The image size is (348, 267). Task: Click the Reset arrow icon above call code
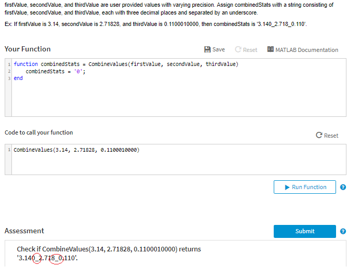click(319, 136)
